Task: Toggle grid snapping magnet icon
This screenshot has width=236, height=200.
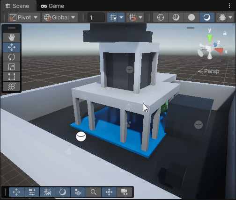Action: coord(132,17)
